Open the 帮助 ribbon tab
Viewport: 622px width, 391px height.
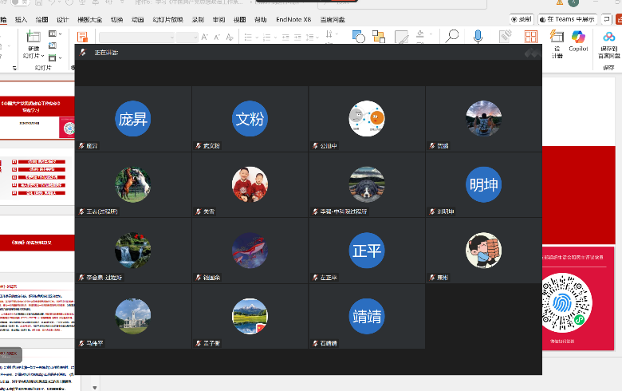pos(260,18)
